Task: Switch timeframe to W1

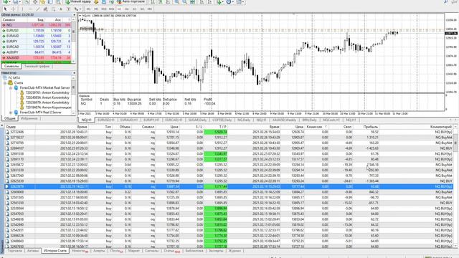Action: pyautogui.click(x=142, y=9)
